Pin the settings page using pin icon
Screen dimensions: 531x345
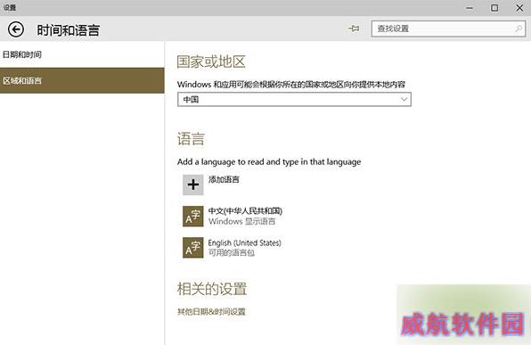(354, 29)
